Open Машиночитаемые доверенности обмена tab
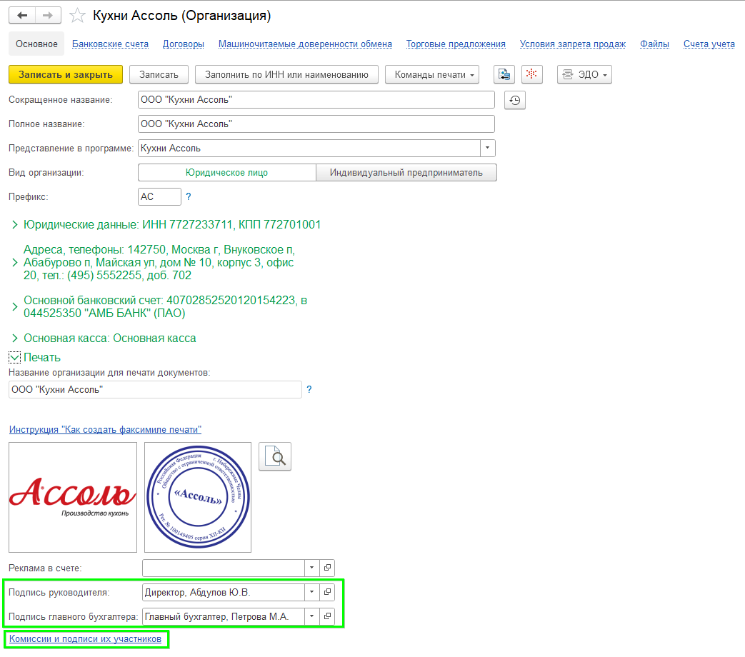The width and height of the screenshot is (745, 657). 305,44
